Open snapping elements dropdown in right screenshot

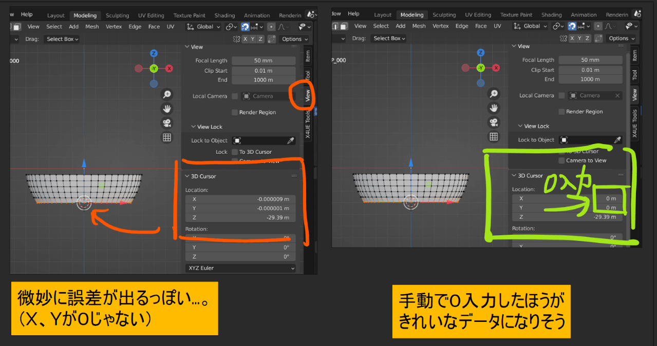click(585, 26)
